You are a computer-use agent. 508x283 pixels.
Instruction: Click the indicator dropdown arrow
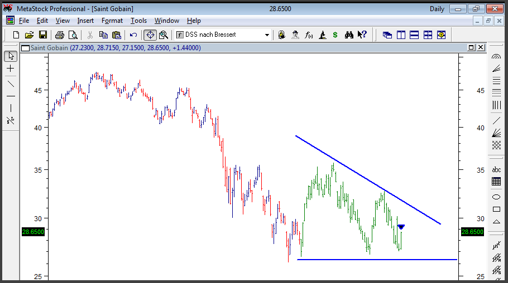click(x=267, y=35)
